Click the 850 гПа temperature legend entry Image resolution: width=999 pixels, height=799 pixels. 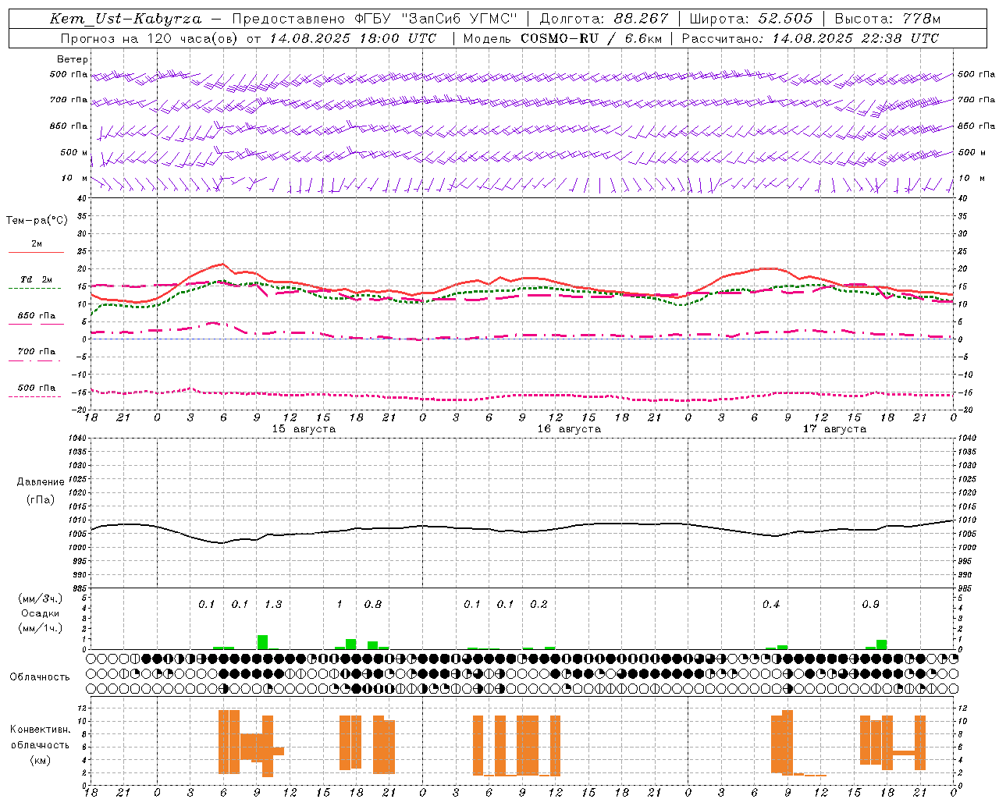[x=36, y=316]
